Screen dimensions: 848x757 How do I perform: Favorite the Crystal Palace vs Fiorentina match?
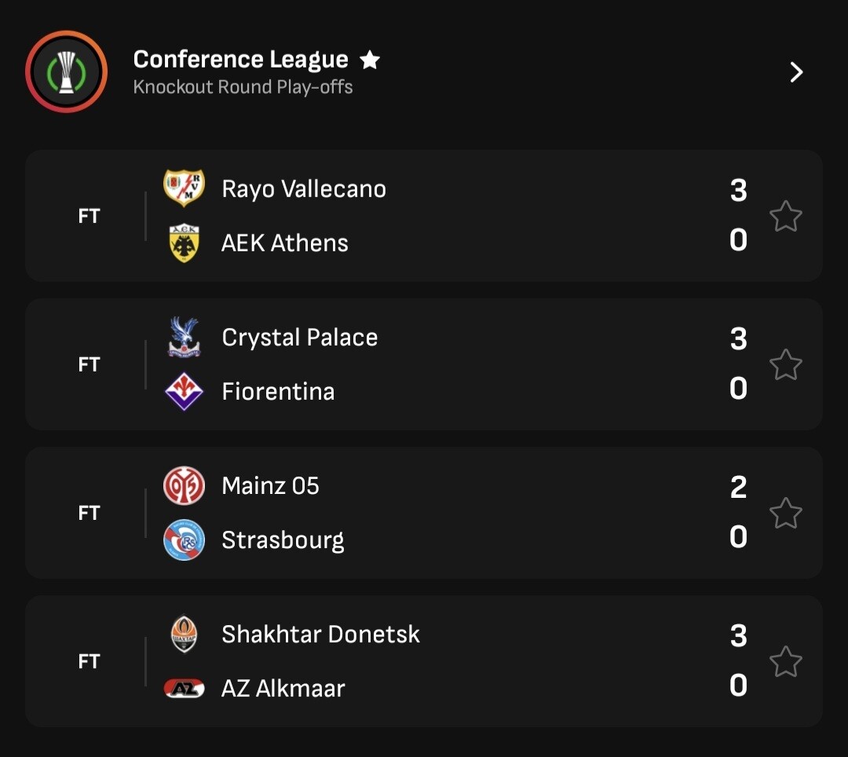point(785,364)
